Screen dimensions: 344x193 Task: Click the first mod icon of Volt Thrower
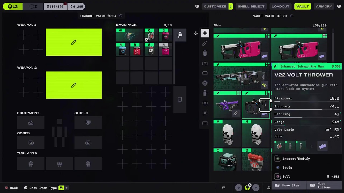[x=279, y=146]
